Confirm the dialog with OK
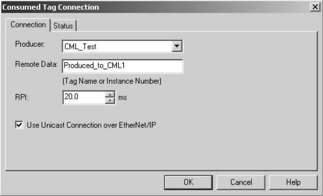The image size is (323, 196). pos(188,182)
